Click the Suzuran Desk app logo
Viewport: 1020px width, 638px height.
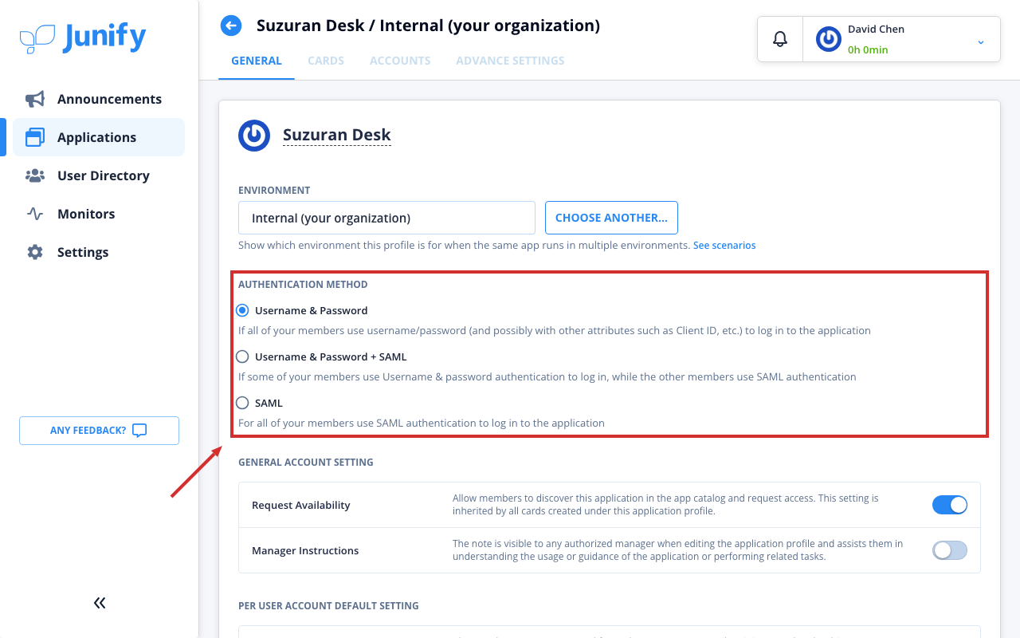coord(254,136)
